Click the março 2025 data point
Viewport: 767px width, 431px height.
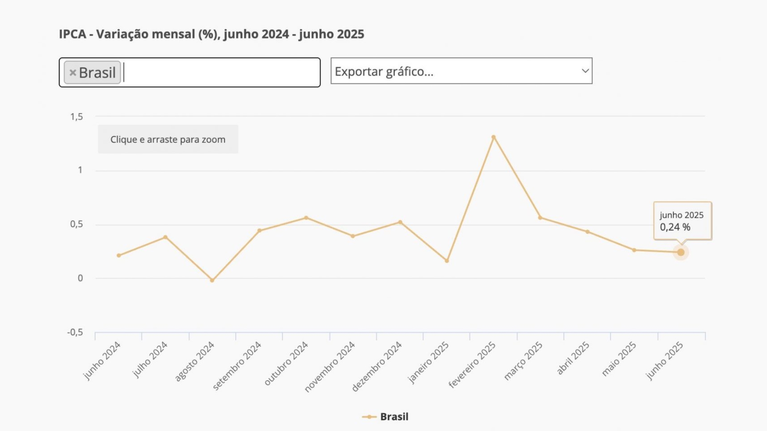[540, 218]
